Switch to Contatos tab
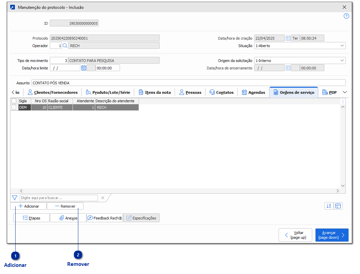360x274 pixels. pyautogui.click(x=221, y=92)
